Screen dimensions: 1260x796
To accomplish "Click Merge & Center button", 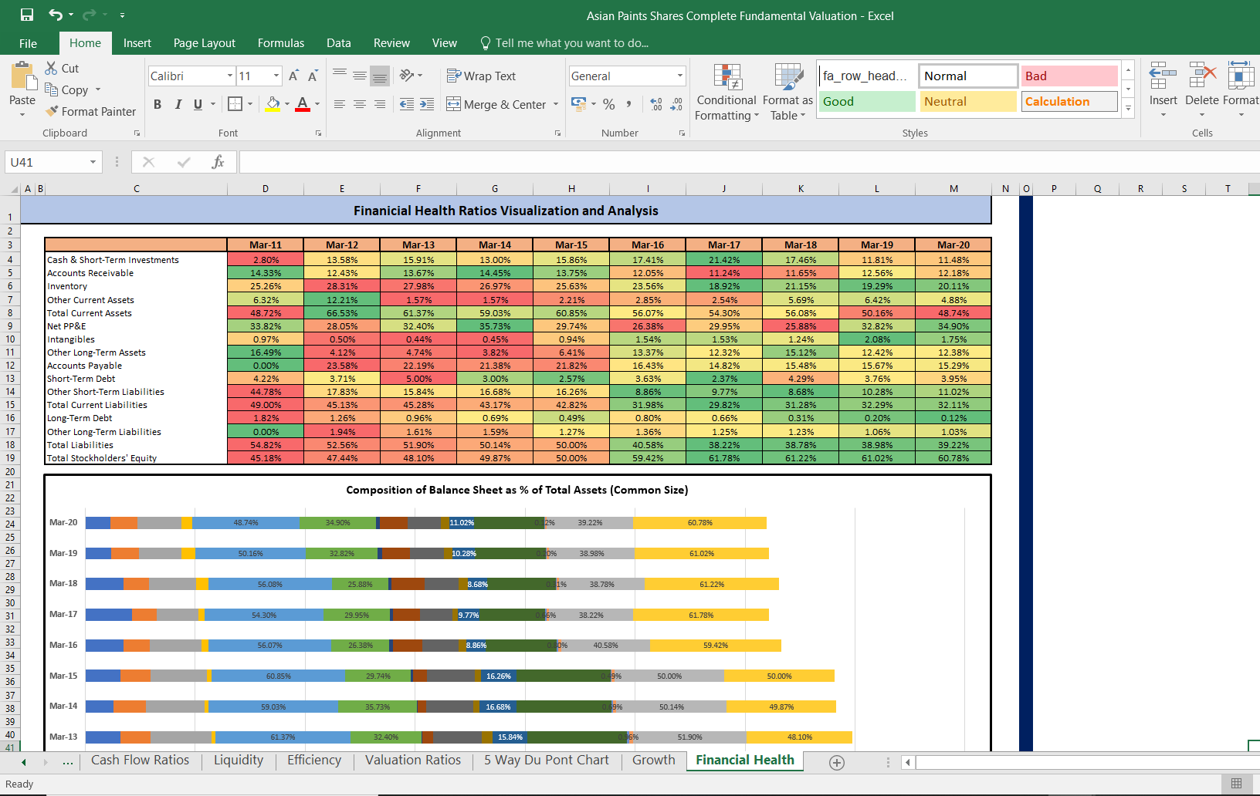I will click(496, 104).
